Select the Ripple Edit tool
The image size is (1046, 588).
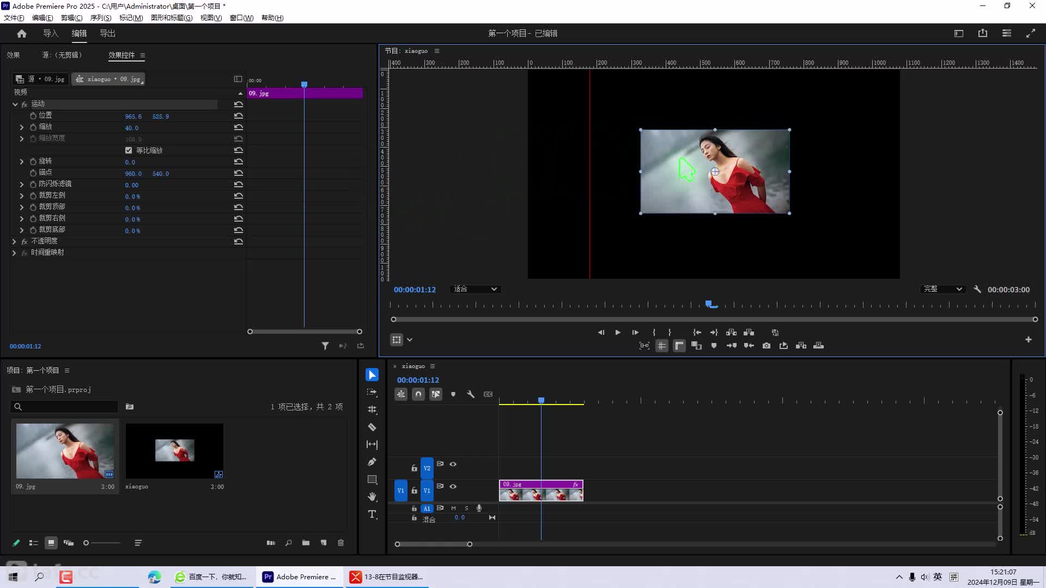(372, 409)
